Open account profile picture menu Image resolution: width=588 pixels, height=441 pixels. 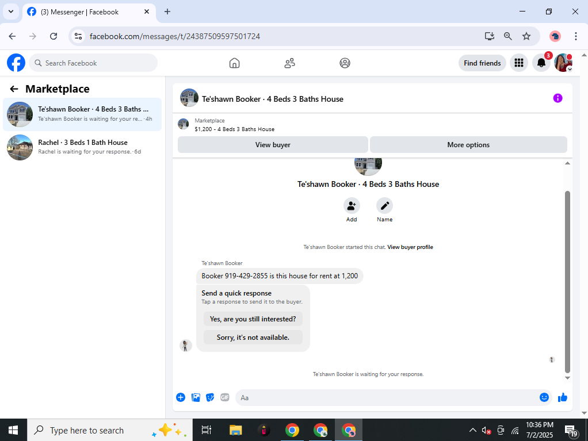click(x=563, y=63)
